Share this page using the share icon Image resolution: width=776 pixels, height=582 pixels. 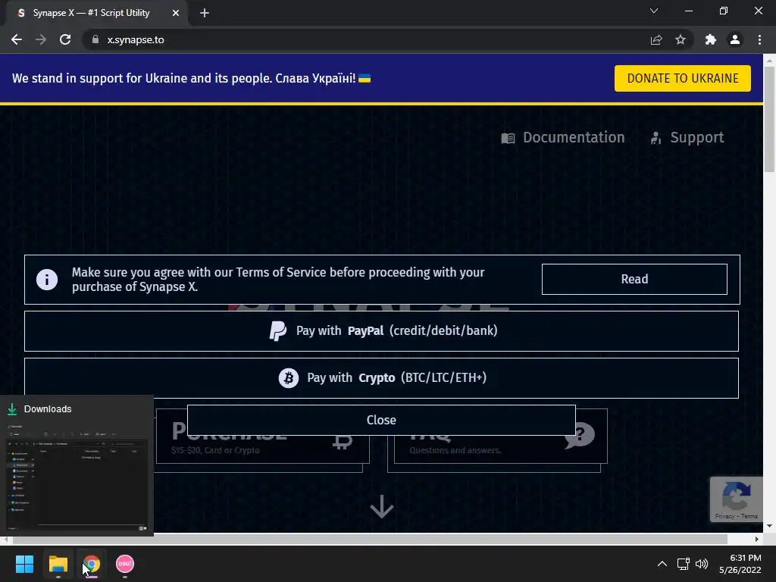pyautogui.click(x=656, y=39)
